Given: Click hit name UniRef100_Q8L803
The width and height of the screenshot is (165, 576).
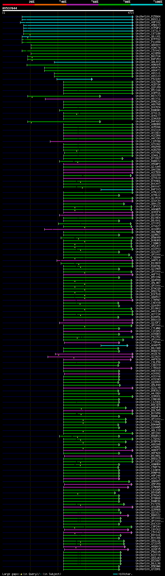Looking at the screenshot, I should click(148, 62).
